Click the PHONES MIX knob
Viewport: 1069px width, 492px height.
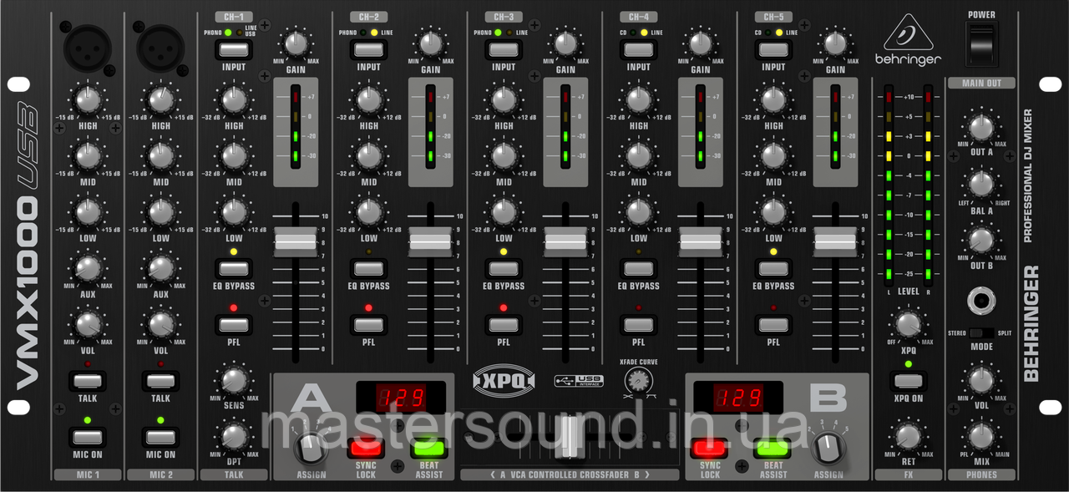981,436
